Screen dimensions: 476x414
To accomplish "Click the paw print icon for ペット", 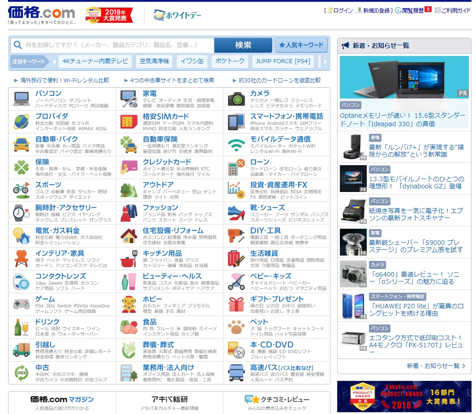I will click(236, 327).
